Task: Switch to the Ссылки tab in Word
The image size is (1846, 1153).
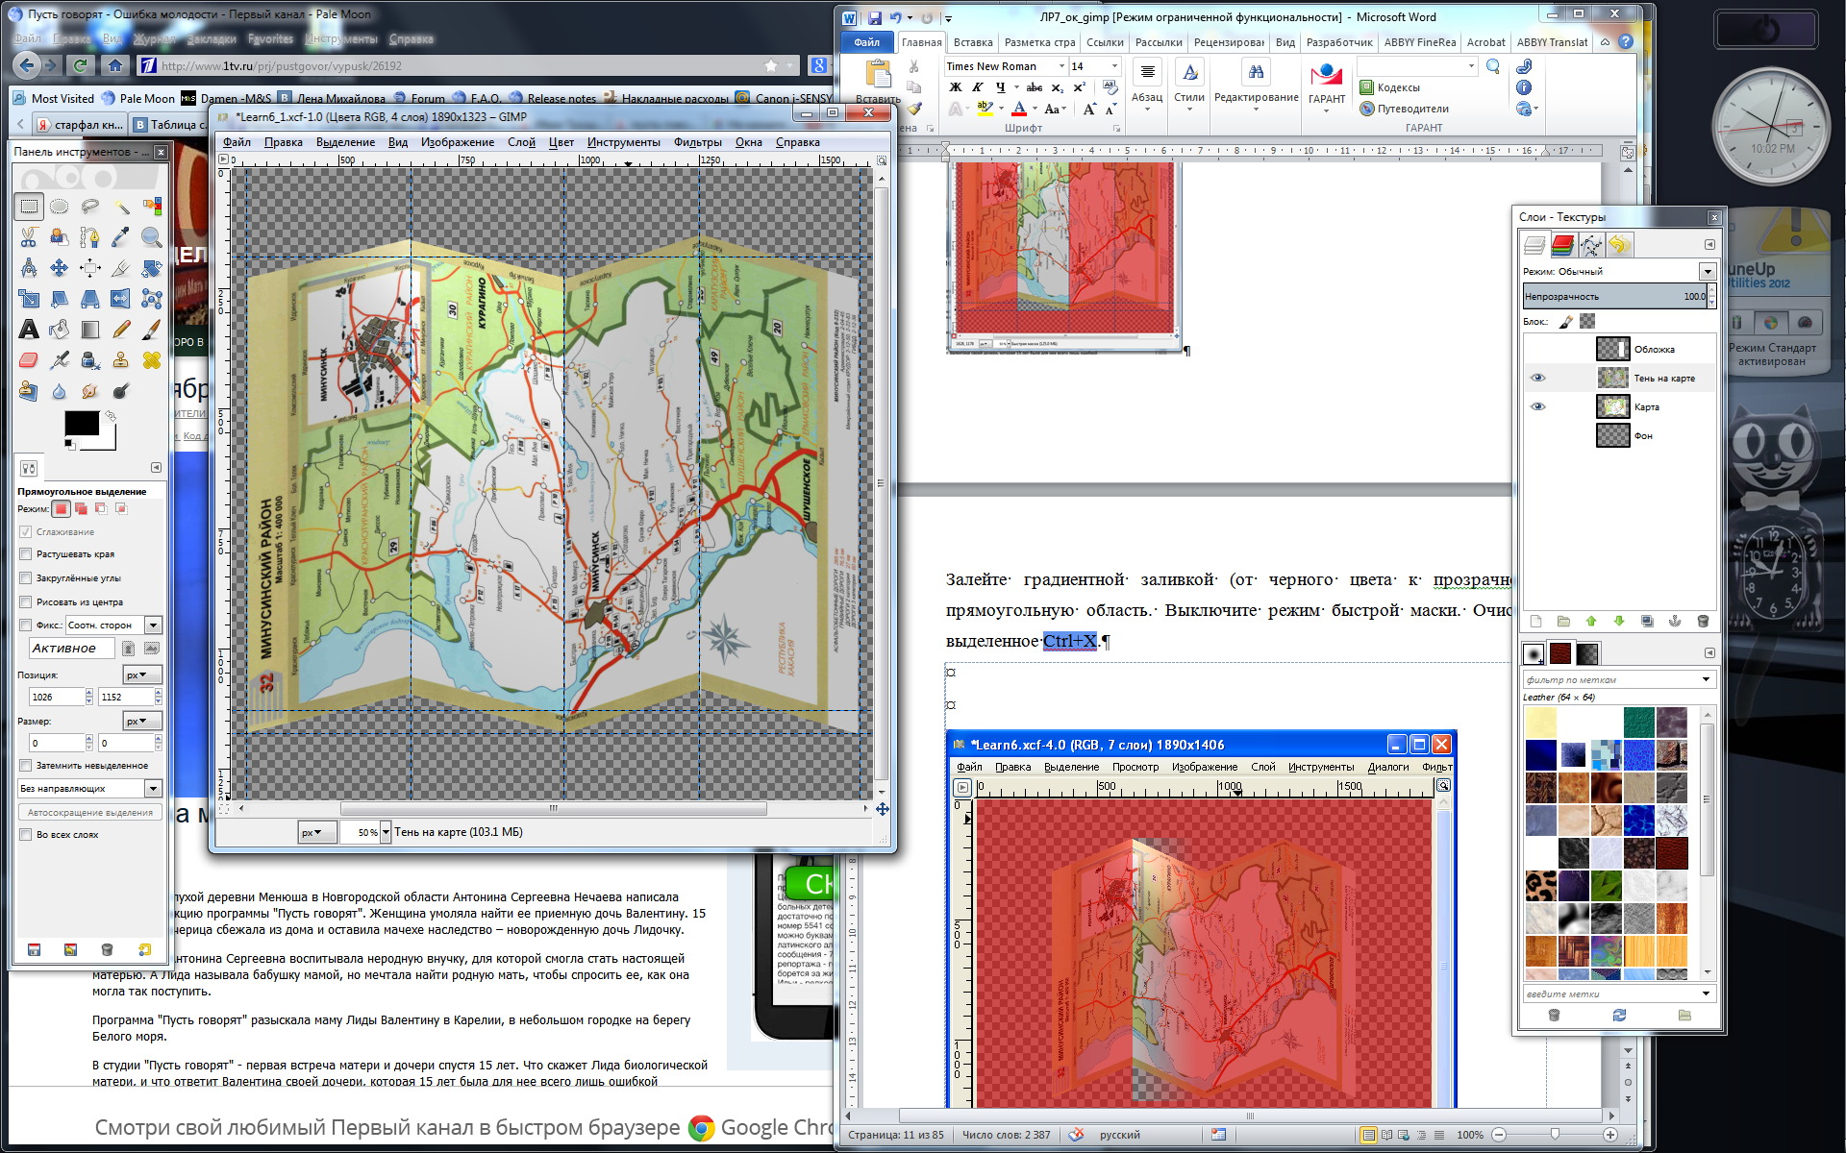Action: (1105, 42)
